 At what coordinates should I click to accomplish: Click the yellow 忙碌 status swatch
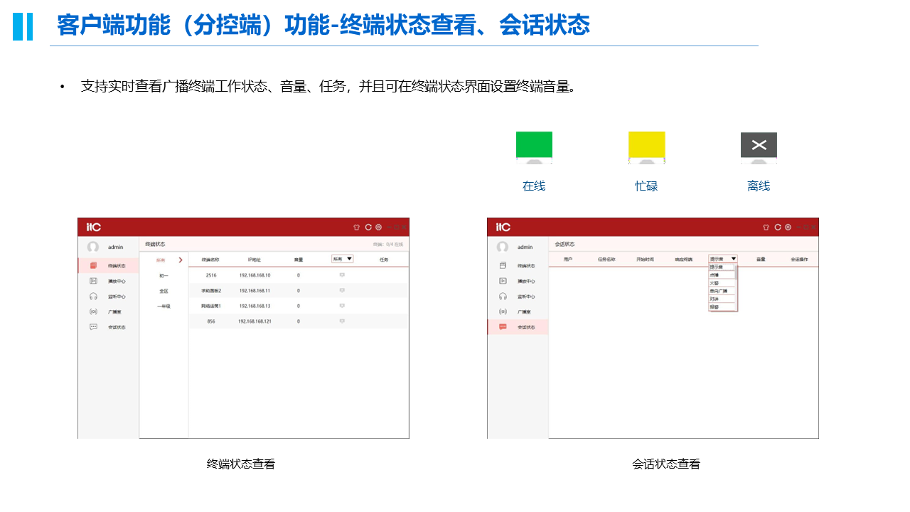646,145
